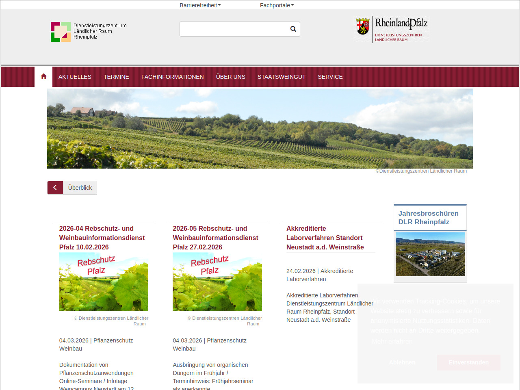Image resolution: width=520 pixels, height=390 pixels.
Task: Open article 2026-04 Rebschutz- und Weinbauinformationsdienst
Action: coord(102,238)
